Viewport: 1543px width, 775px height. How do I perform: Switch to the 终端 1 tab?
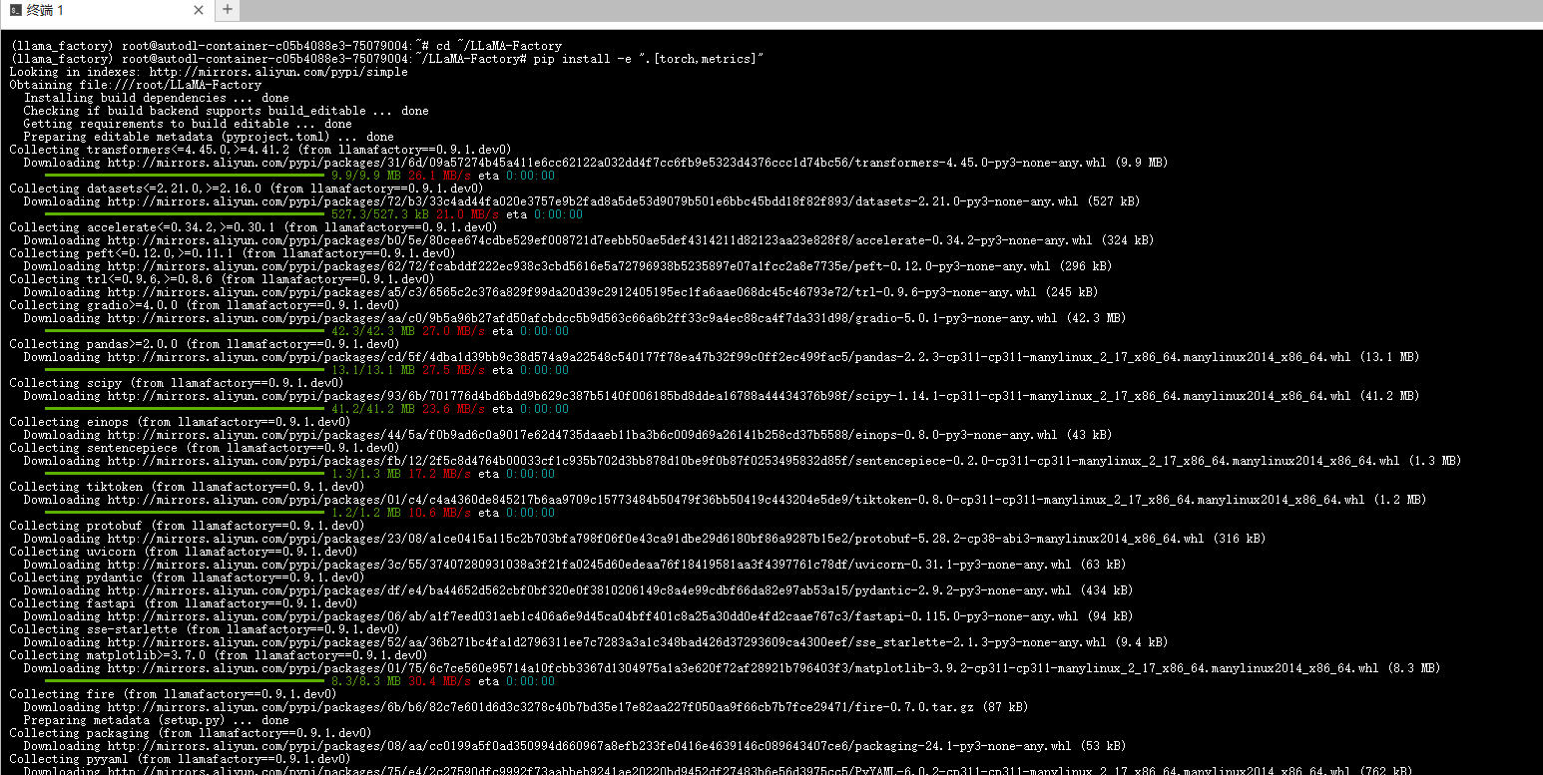coord(106,10)
